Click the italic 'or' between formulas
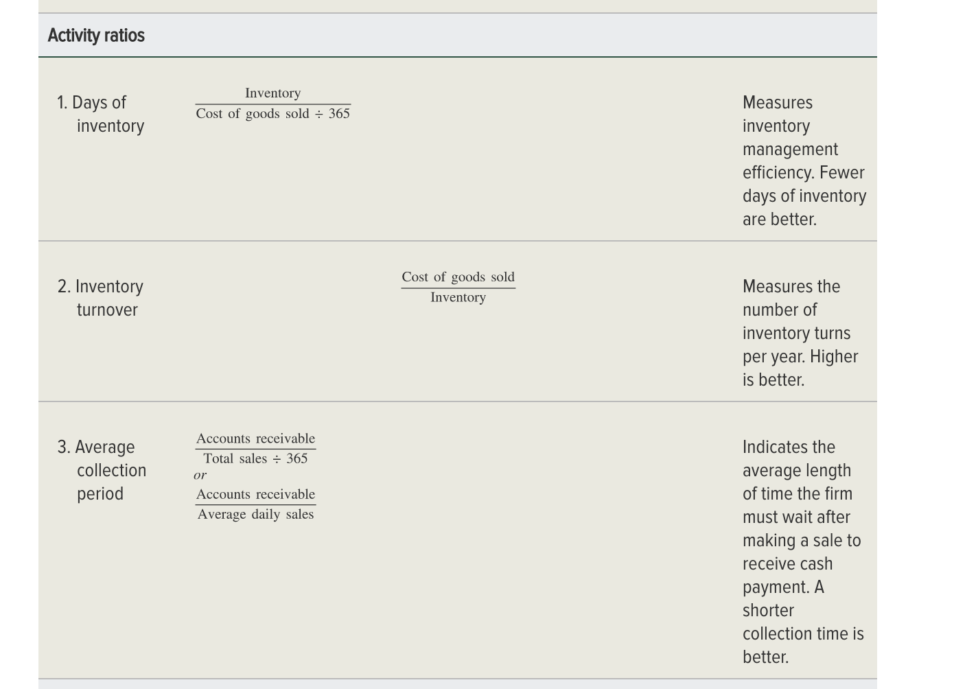954x689 pixels. click(200, 475)
